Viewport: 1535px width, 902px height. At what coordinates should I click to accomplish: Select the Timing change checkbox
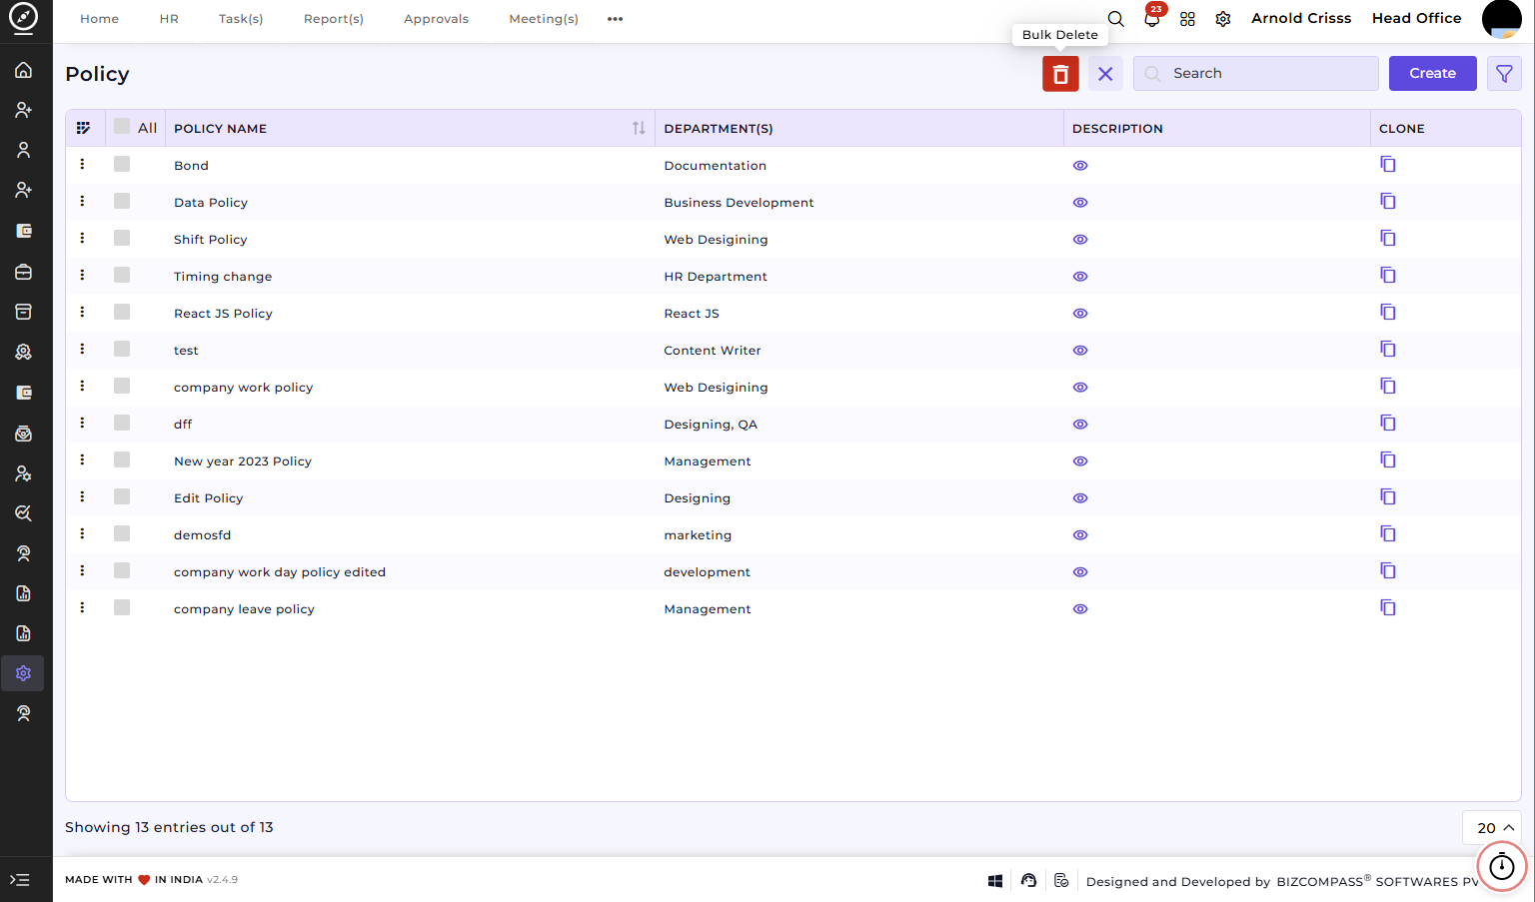(x=122, y=275)
